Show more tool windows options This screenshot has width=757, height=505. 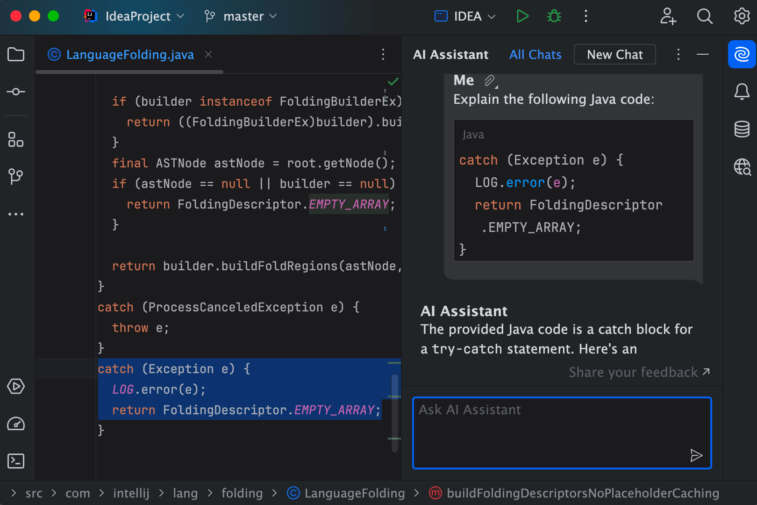pos(16,214)
